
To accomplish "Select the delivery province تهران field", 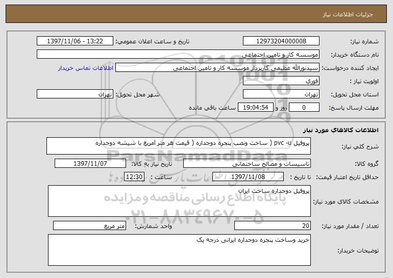I will click(x=281, y=94).
